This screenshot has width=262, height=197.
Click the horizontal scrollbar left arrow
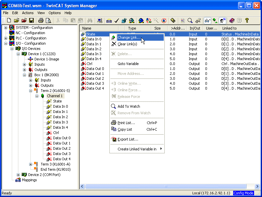(82, 186)
